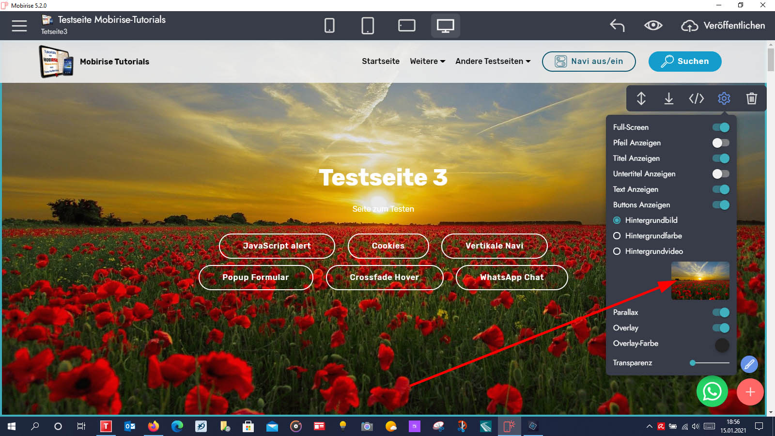Click the block move up/down arrows icon

coord(641,99)
